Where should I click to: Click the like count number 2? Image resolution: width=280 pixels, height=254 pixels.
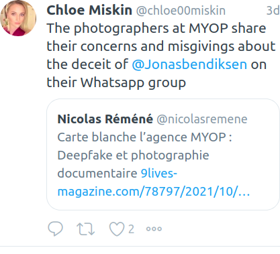tap(131, 229)
